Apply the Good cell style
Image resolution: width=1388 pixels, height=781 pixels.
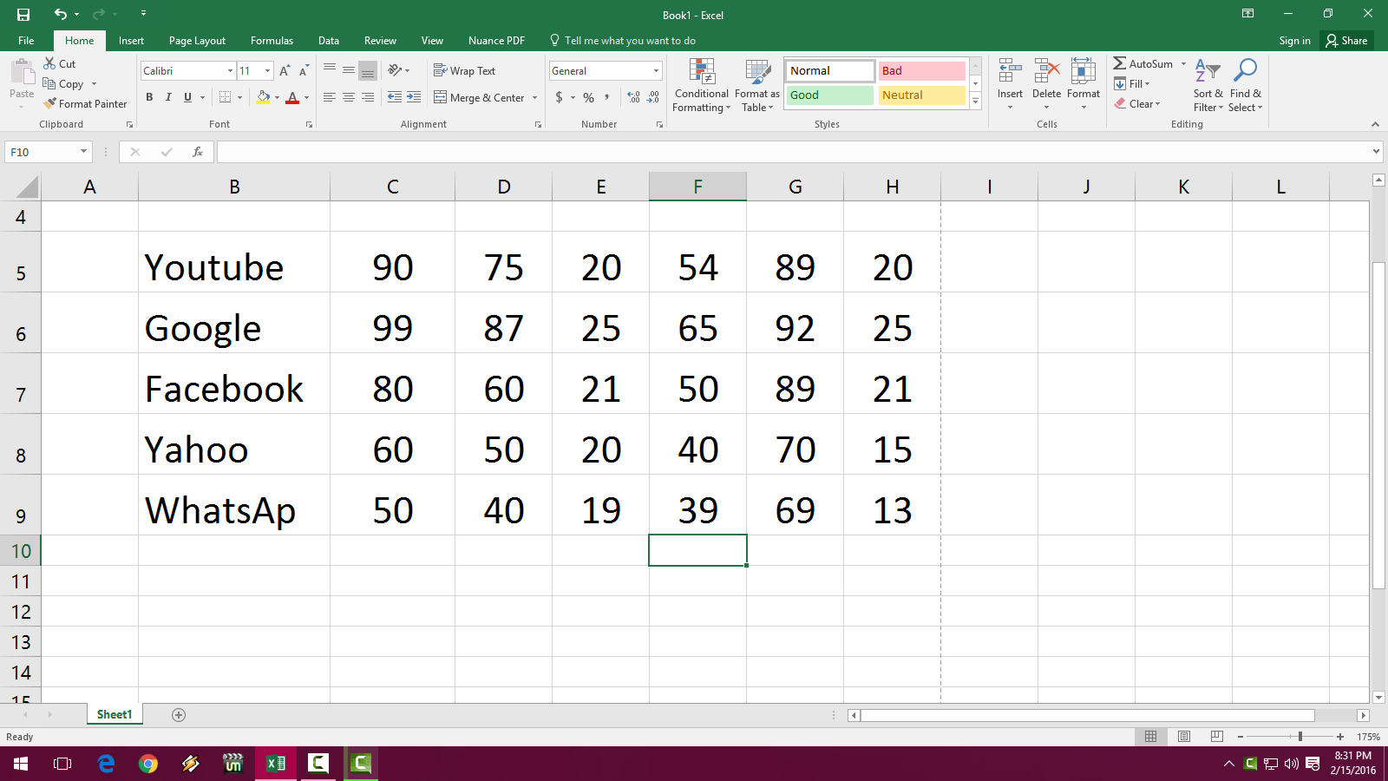(x=830, y=95)
